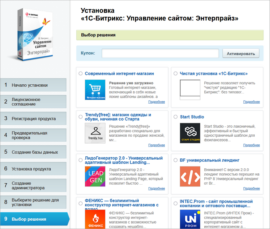Click the Чистая установка «1С-Битрикс» title

click(x=214, y=73)
